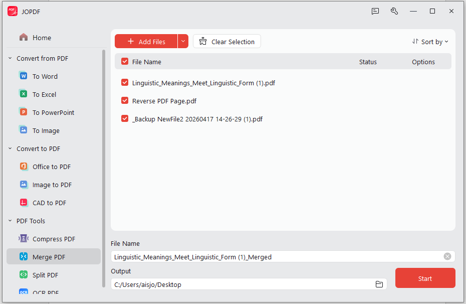Click the Clear Selection button
The image size is (466, 304).
pos(227,41)
